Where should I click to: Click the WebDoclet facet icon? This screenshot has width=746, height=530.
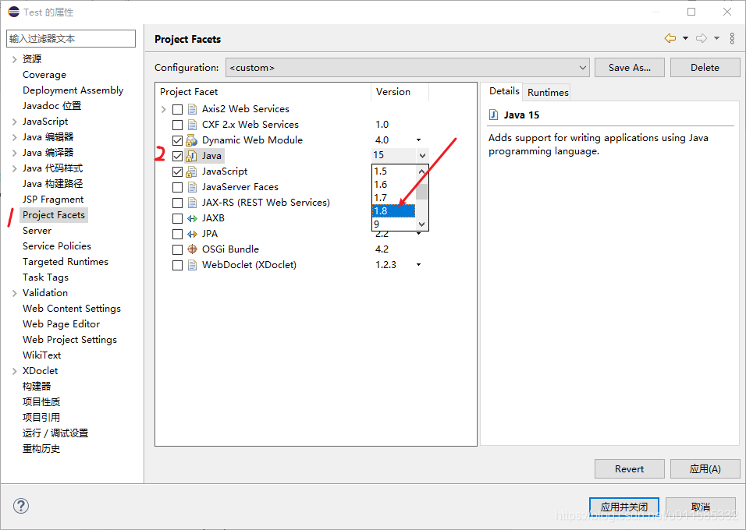click(192, 265)
